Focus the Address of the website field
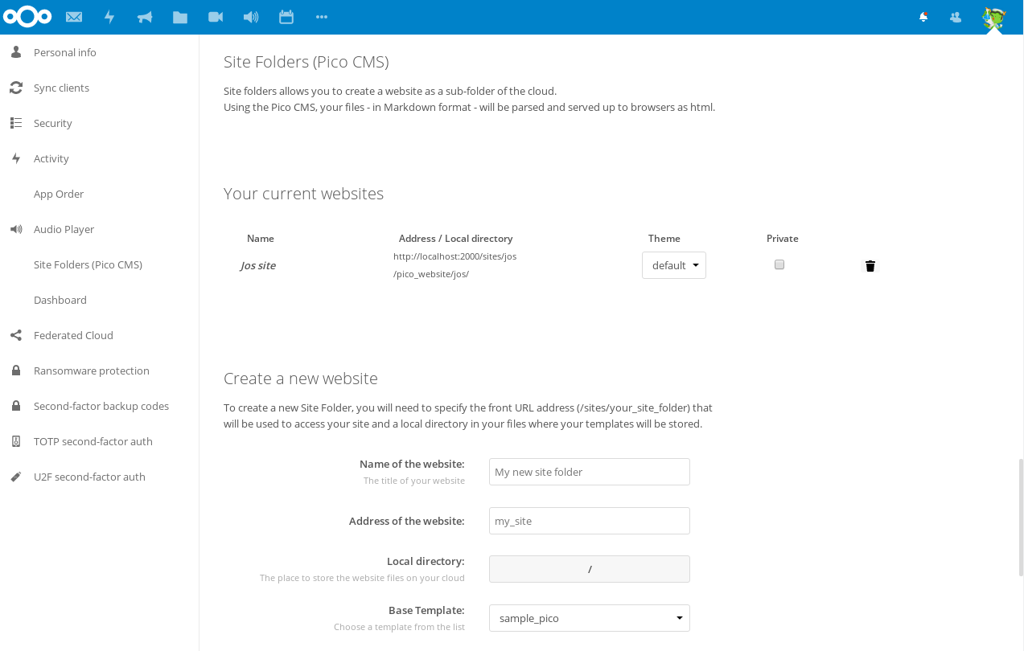The image size is (1024, 651). coord(590,521)
